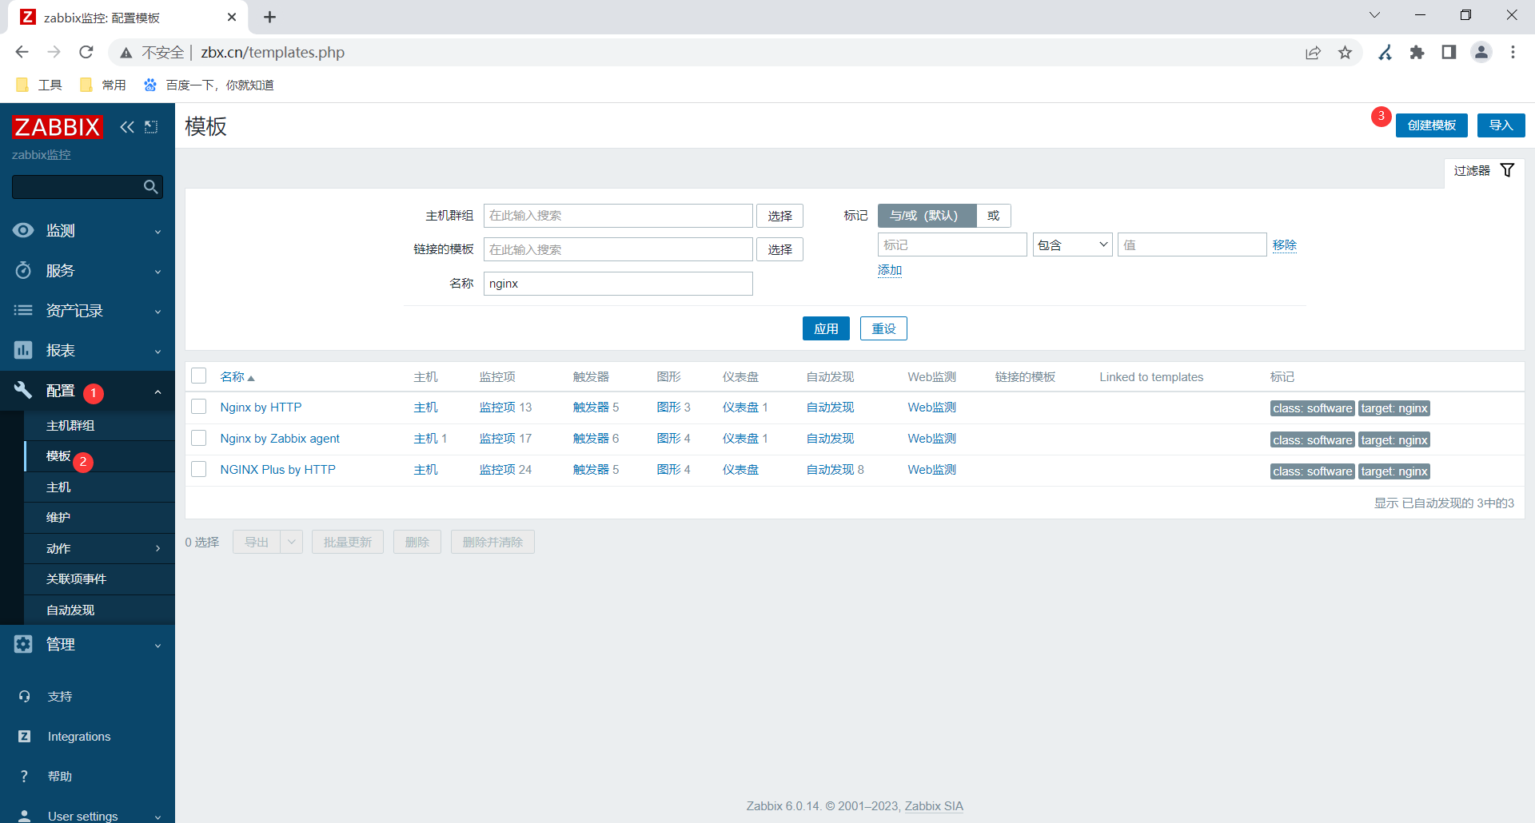Open browser extensions puzzle icon

(x=1417, y=52)
